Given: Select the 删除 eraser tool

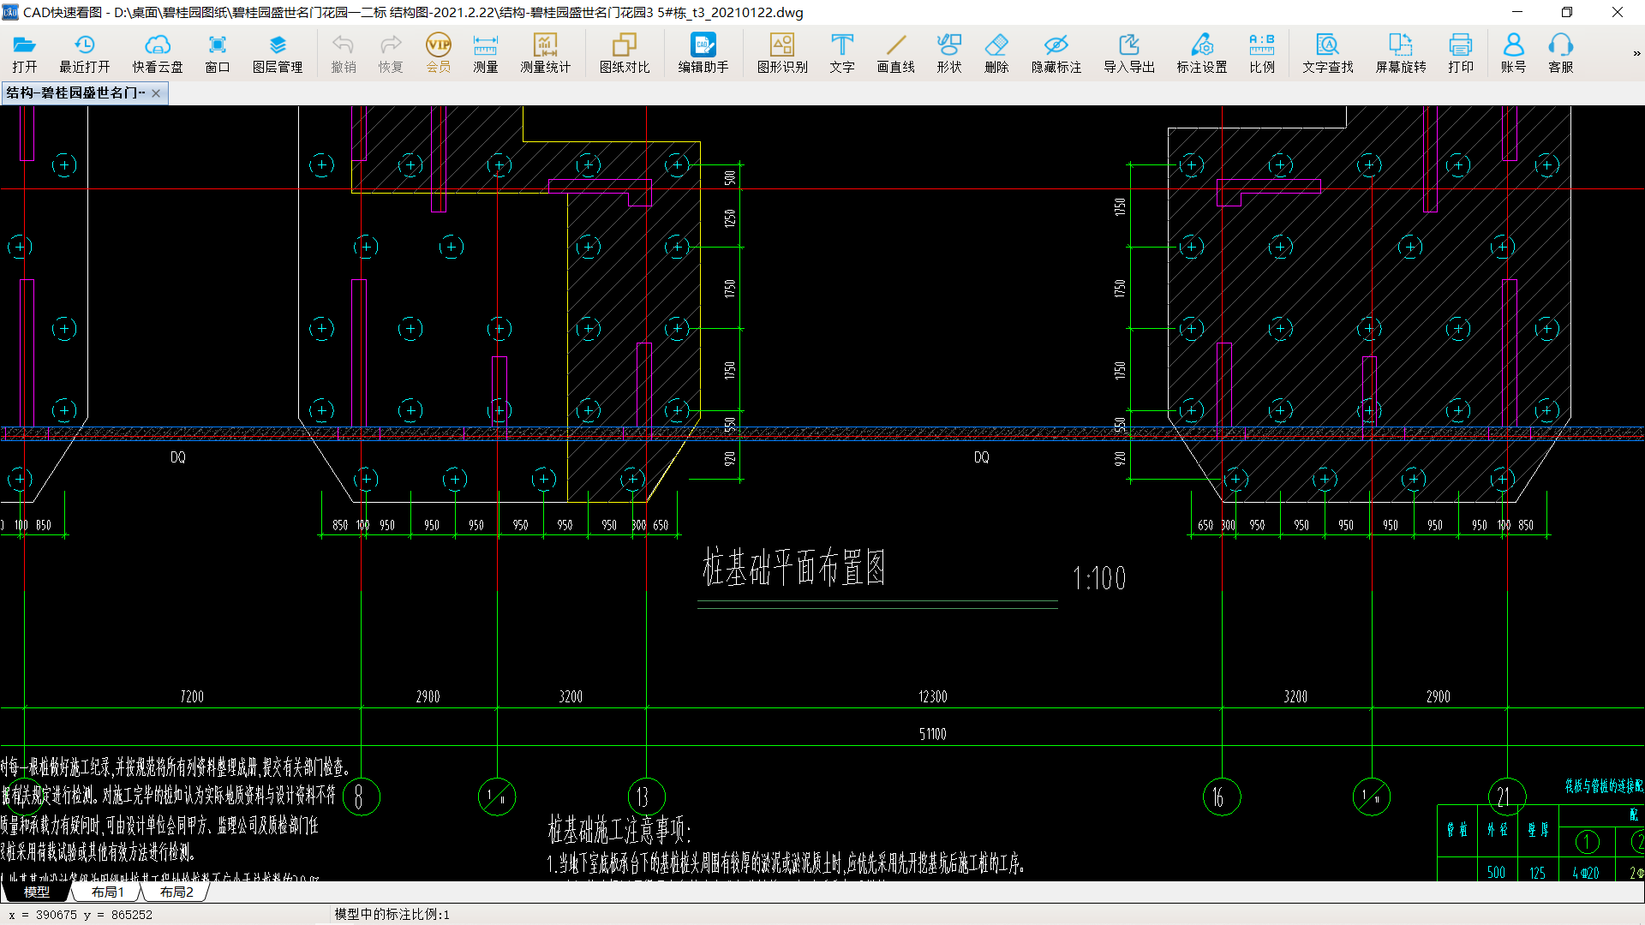Looking at the screenshot, I should 996,53.
